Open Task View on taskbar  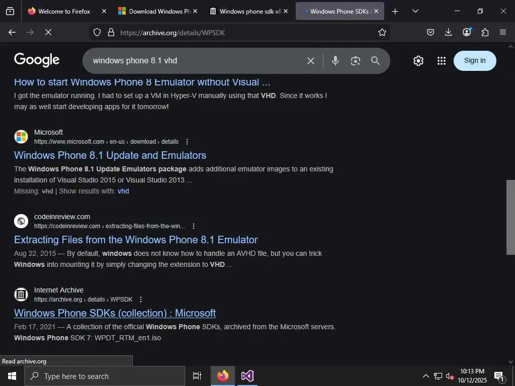[x=197, y=376]
